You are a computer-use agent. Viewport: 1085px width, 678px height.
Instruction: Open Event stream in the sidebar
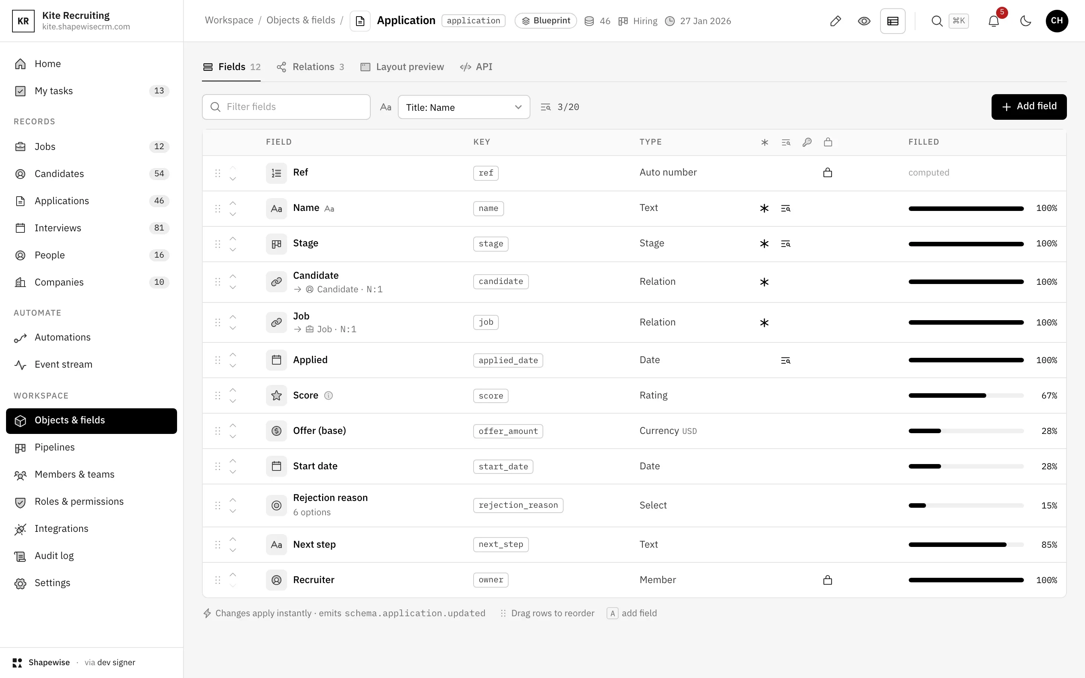click(x=92, y=365)
